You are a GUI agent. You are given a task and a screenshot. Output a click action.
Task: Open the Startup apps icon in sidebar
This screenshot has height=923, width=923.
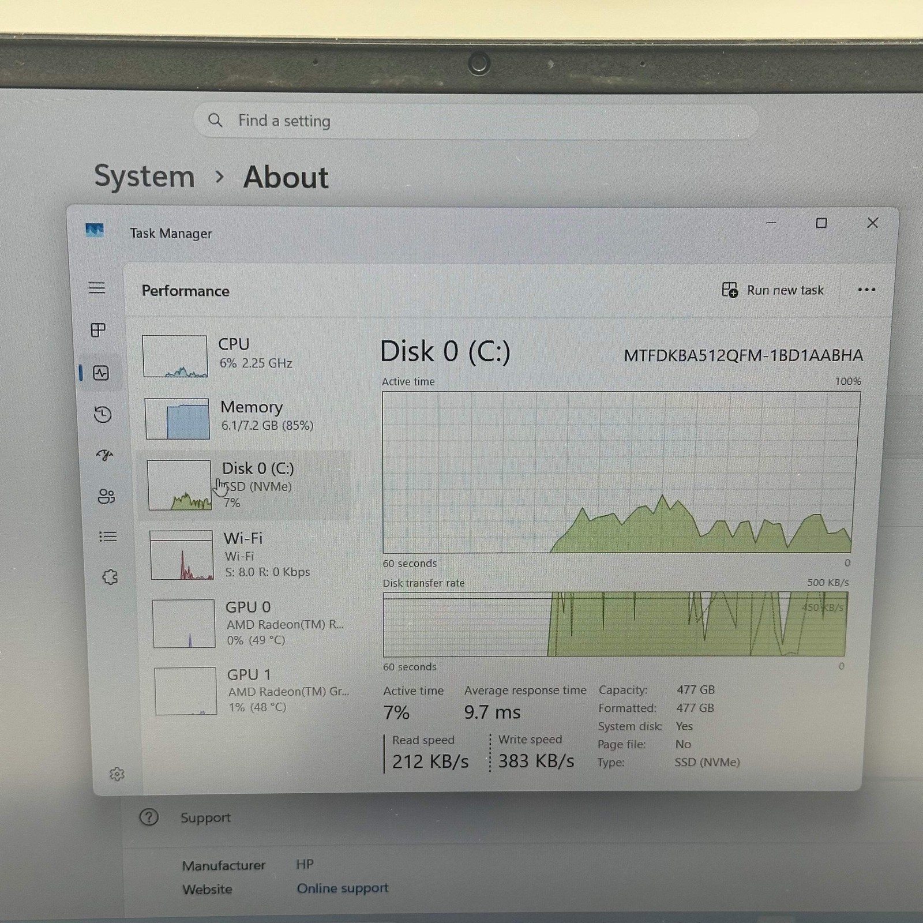[104, 455]
